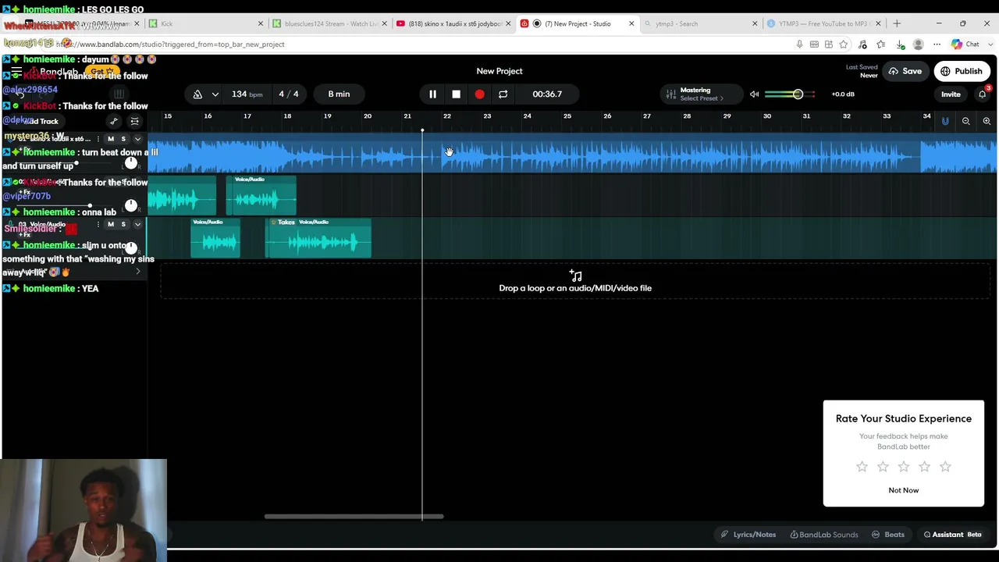Solo track 01 with its S button
The width and height of the screenshot is (999, 562).
pos(123,139)
